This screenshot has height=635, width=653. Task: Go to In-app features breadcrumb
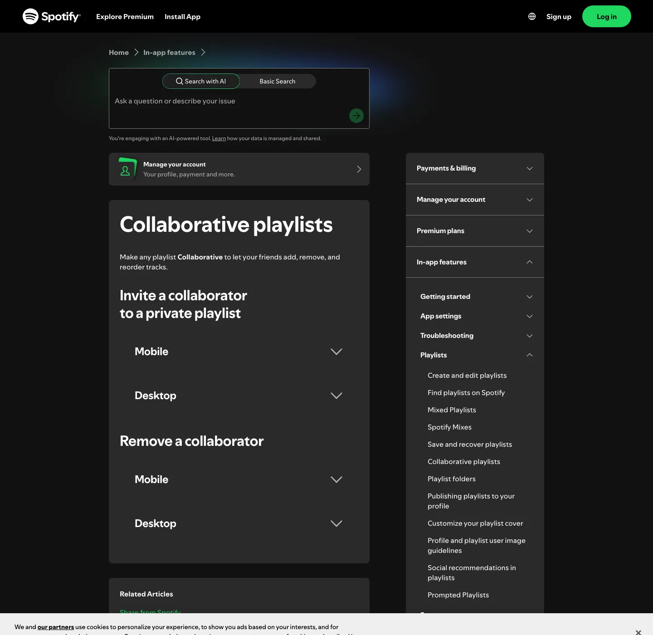(x=169, y=53)
